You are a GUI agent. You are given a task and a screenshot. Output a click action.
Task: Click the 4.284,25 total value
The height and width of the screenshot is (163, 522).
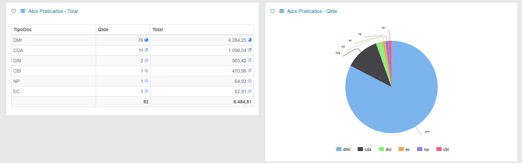tap(237, 40)
